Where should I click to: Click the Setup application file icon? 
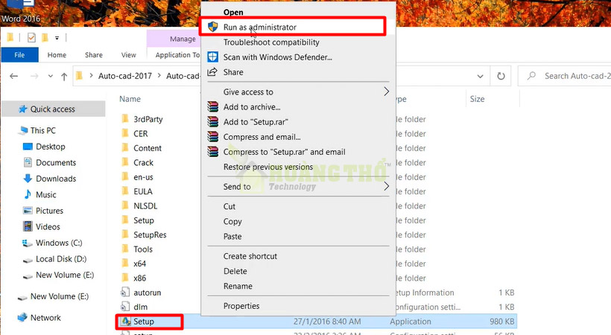124,322
